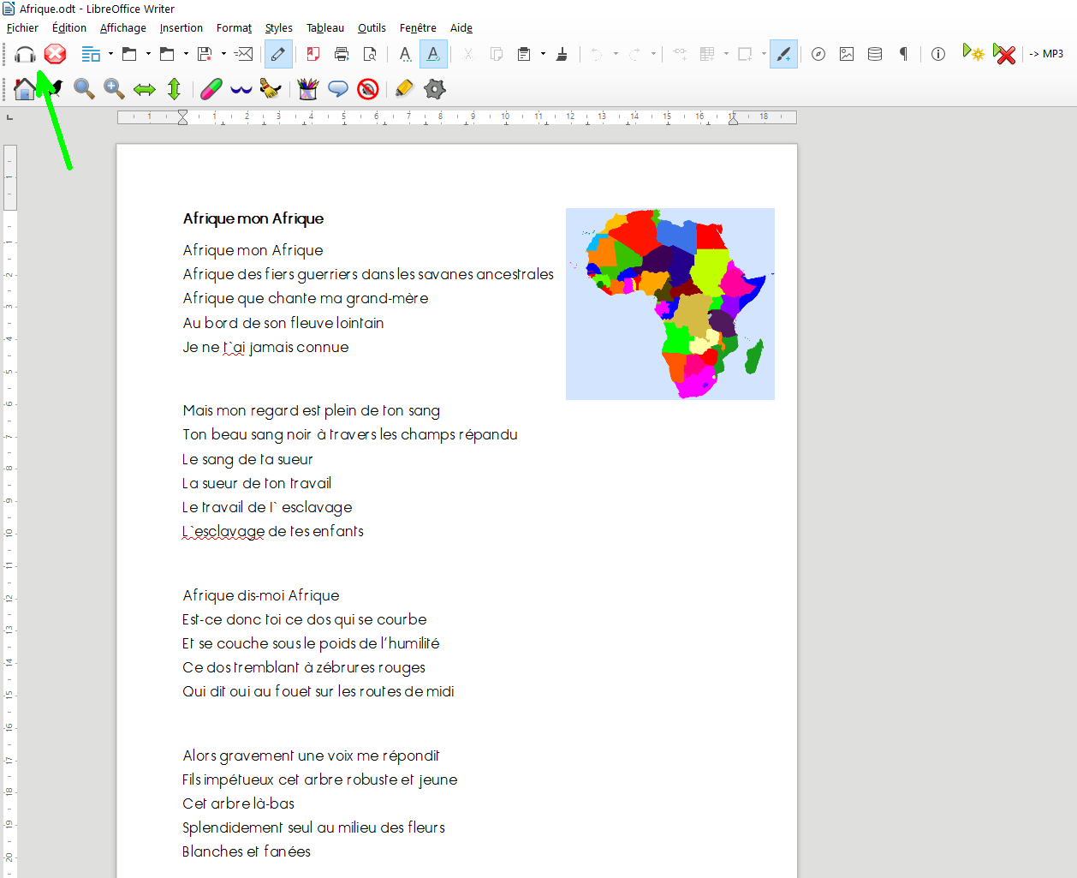Viewport: 1077px width, 878px height.
Task: Click the green vertical double-arrow icon
Action: (x=174, y=88)
